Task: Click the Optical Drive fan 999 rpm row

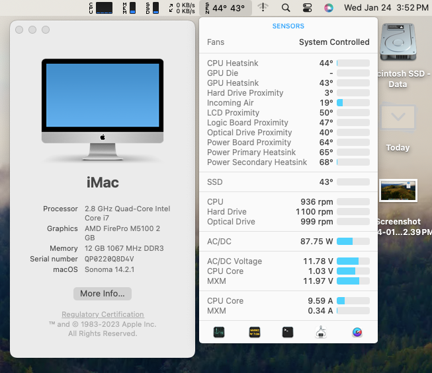Action: pos(288,222)
